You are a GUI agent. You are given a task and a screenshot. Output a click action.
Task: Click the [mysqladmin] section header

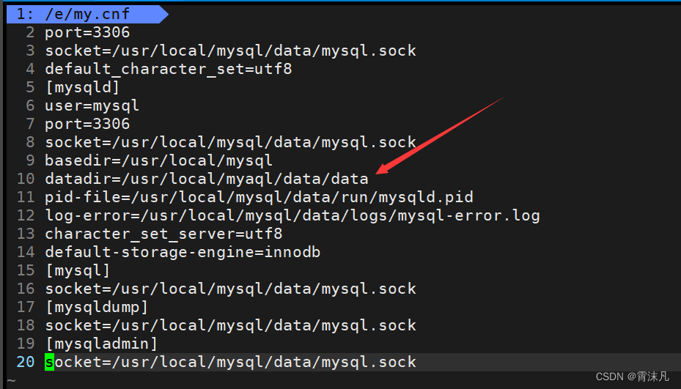point(100,344)
